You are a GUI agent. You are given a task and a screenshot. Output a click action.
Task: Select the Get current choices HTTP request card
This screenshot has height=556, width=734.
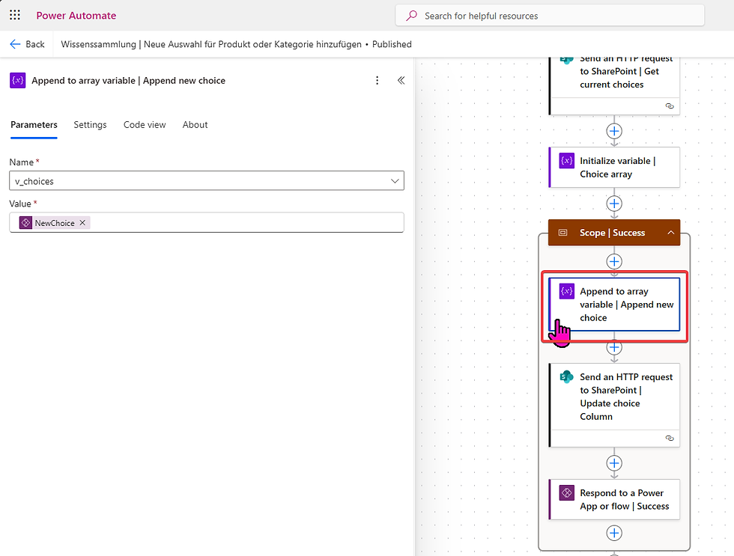click(x=614, y=85)
